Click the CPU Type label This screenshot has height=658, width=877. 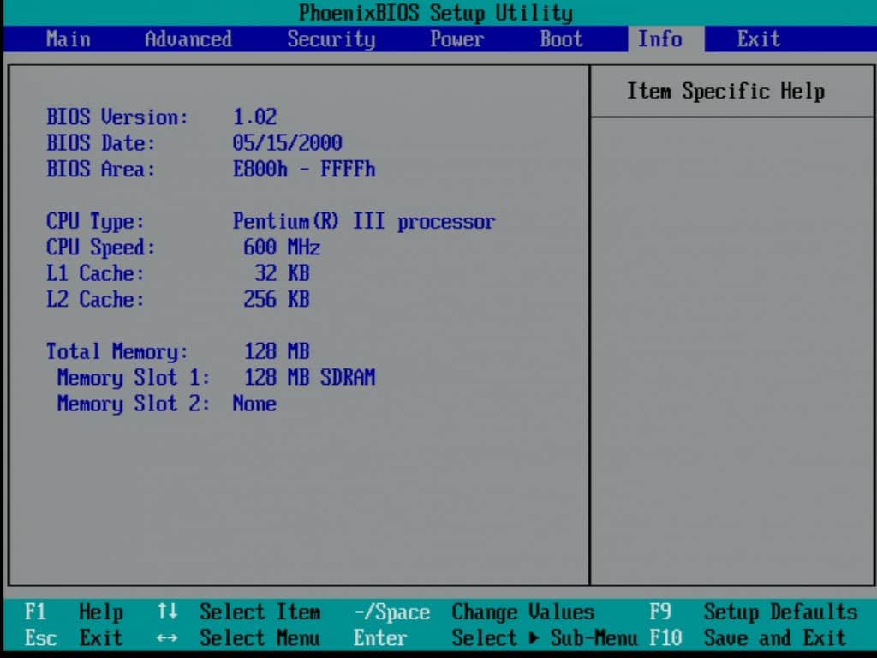[x=95, y=222]
